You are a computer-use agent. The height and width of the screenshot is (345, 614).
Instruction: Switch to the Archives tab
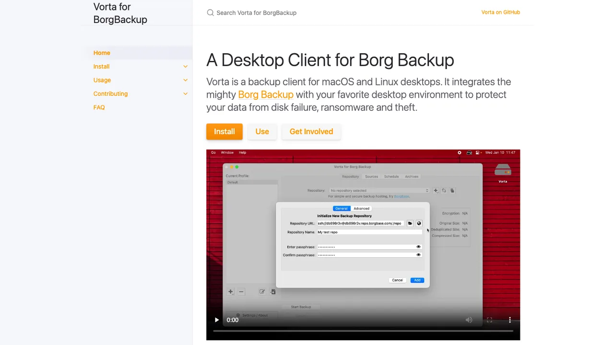click(412, 177)
